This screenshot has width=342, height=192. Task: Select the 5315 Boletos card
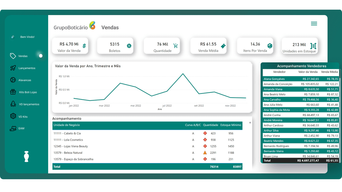click(x=115, y=46)
